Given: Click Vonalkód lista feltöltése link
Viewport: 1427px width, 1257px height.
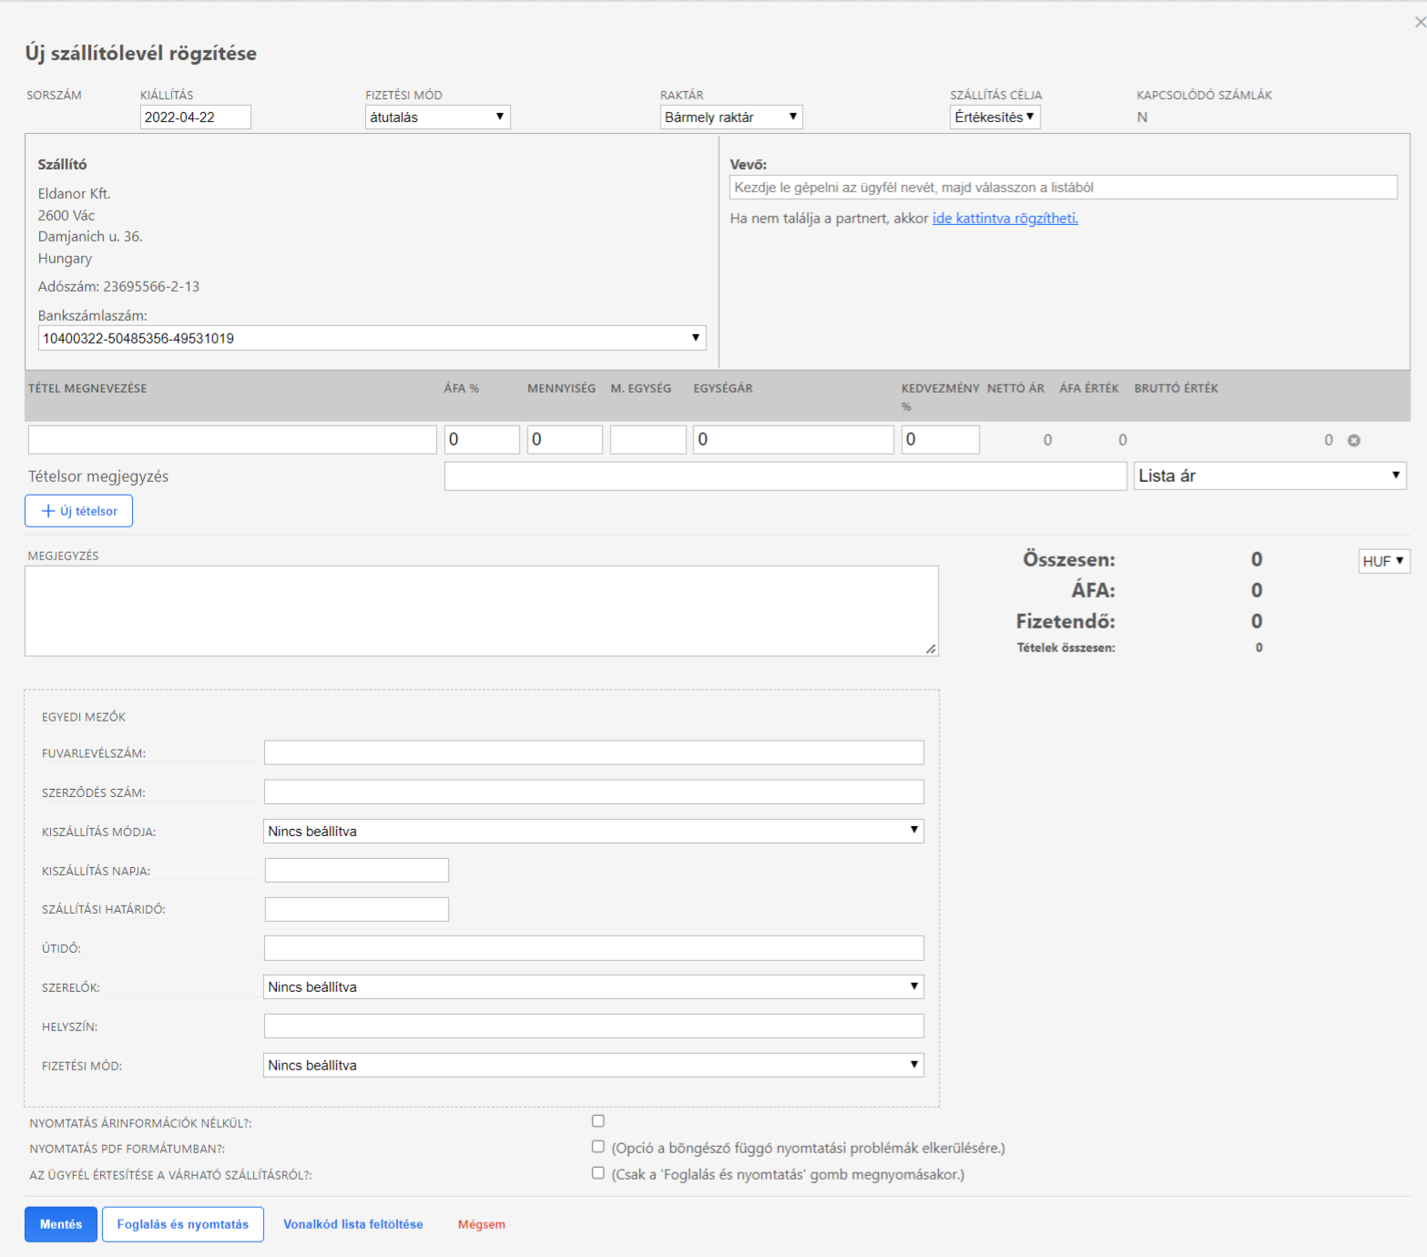Looking at the screenshot, I should tap(353, 1224).
